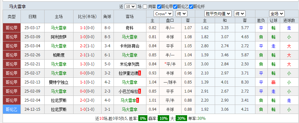The image size is (299, 123).
Task: Open the 全场 period dropdown
Action: (277, 14)
